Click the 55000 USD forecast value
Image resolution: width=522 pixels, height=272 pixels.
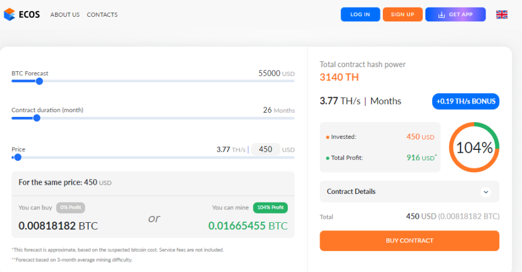[270, 73]
